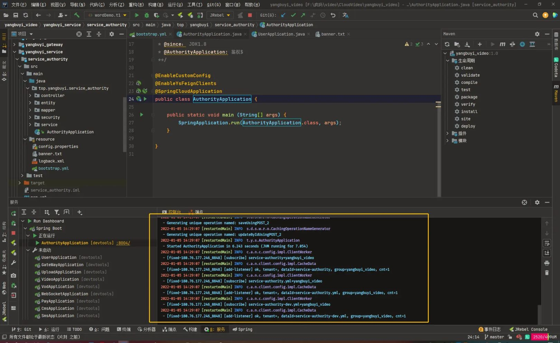The image size is (560, 343).
Task: Click Services rerun icon in left toolbar
Action: point(13,214)
